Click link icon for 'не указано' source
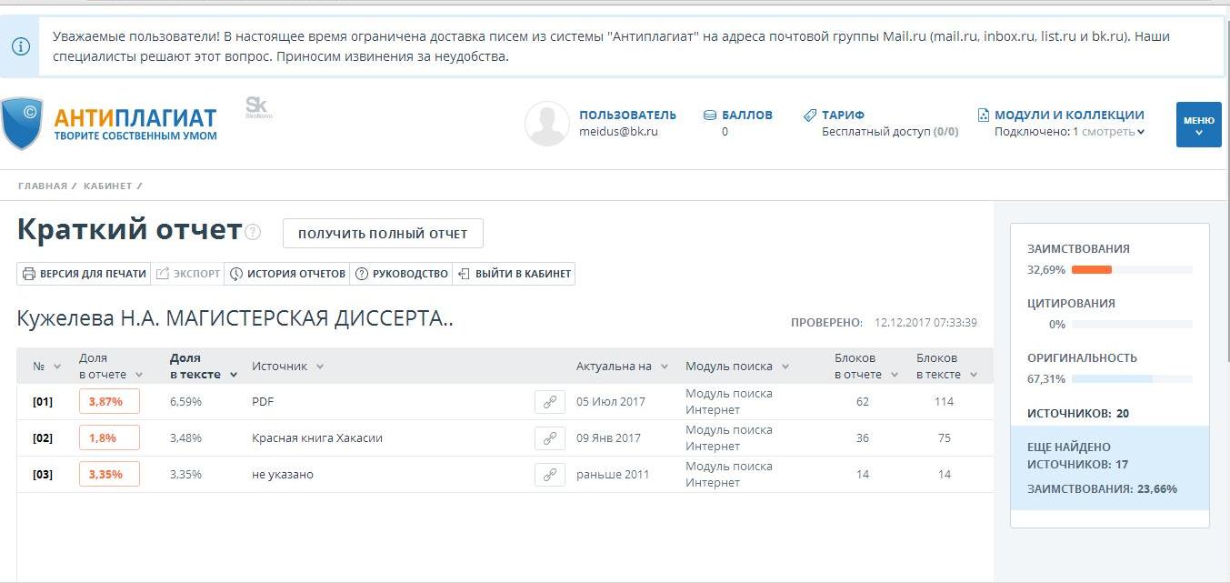Image resolution: width=1230 pixels, height=583 pixels. [549, 475]
